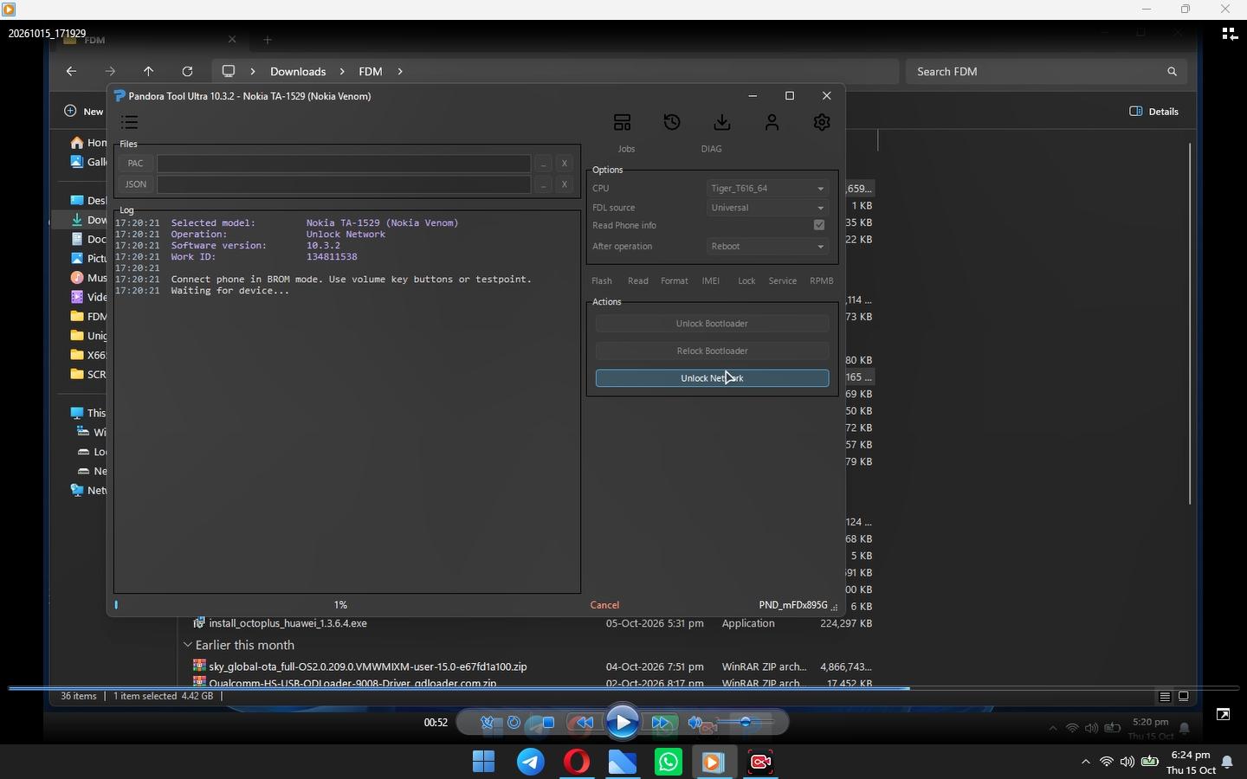
Task: Open the hamburger menu in Pandora Tool
Action: pyautogui.click(x=130, y=122)
